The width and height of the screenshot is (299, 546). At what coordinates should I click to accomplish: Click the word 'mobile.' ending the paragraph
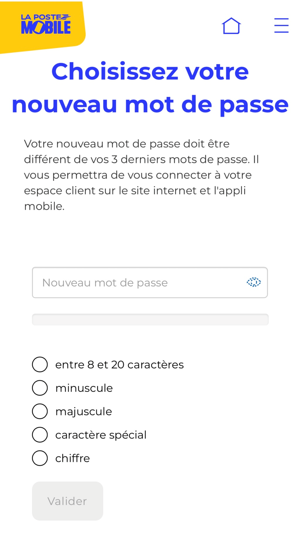44,206
